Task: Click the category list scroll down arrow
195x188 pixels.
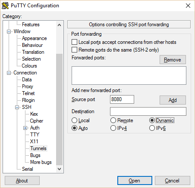Action: click(x=59, y=169)
